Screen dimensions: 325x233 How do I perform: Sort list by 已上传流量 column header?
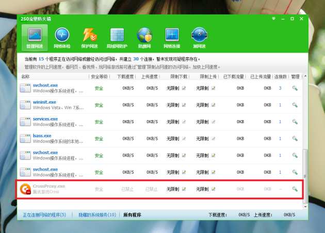pyautogui.click(x=261, y=77)
